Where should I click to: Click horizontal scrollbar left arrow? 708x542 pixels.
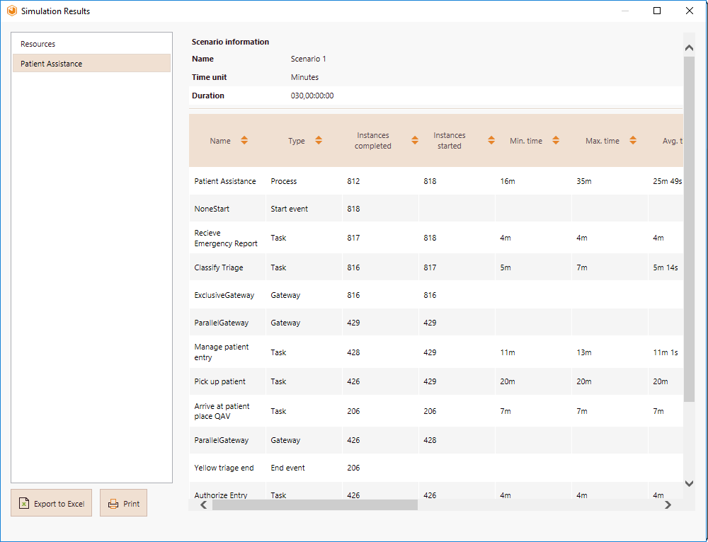(204, 505)
